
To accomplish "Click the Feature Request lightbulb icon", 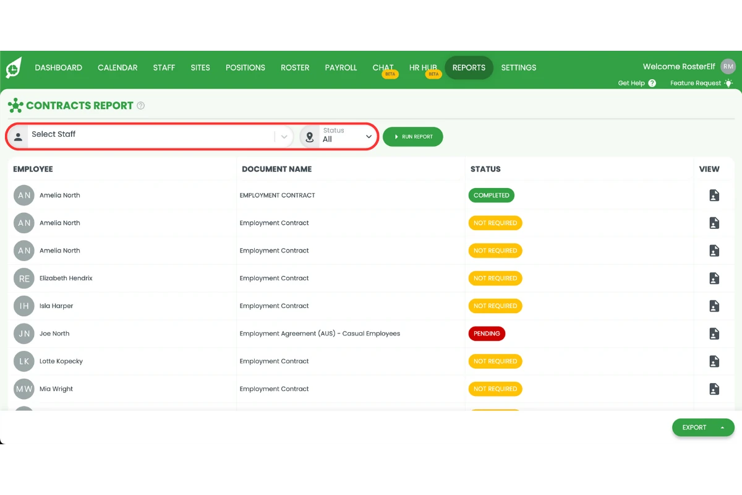I will (x=728, y=83).
